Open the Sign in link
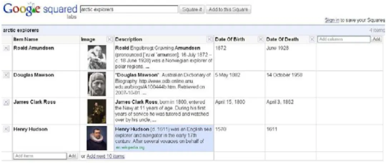The width and height of the screenshot is (386, 163). tap(332, 20)
